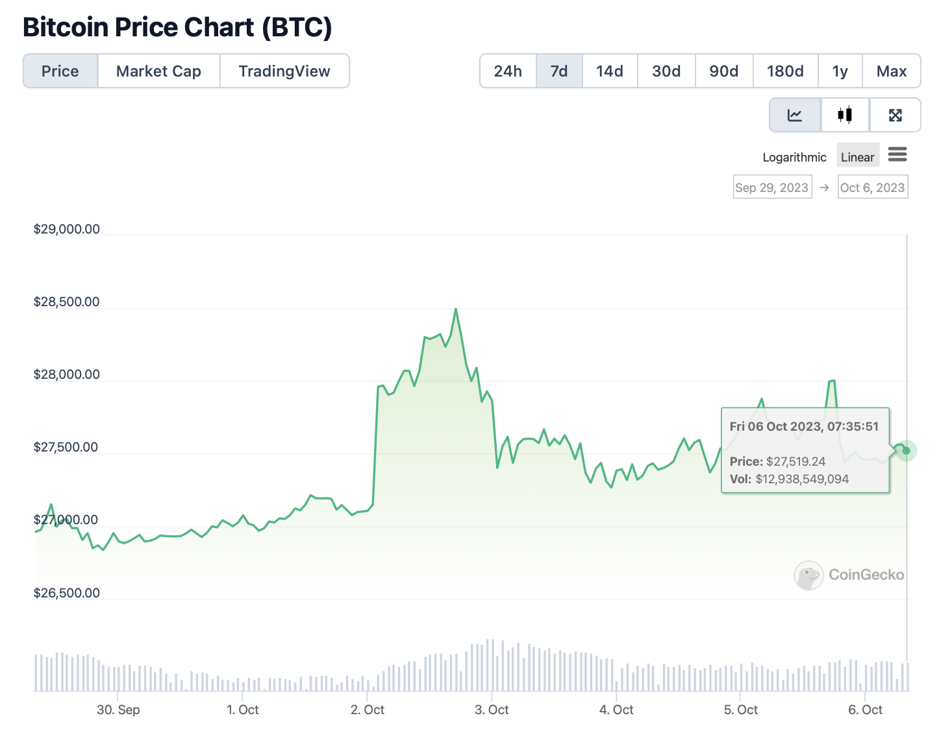Open the chart hamburger menu icon

click(897, 154)
